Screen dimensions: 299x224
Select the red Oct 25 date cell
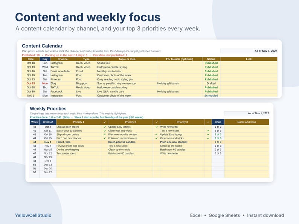coord(31,83)
